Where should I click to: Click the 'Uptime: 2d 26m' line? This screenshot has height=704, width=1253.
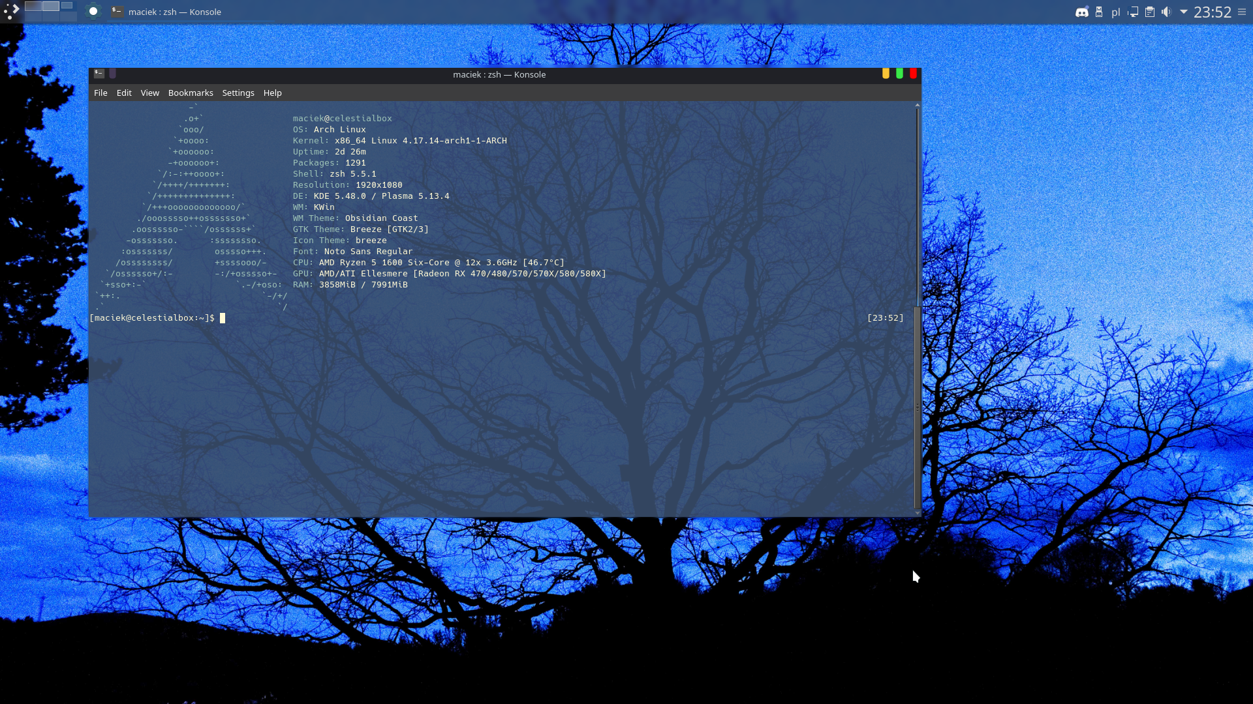click(x=330, y=152)
